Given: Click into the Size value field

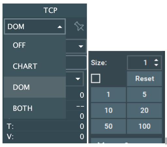Looking at the screenshot, I should tap(140, 63).
